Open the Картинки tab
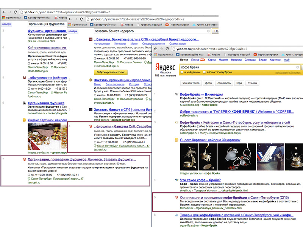The image size is (303, 227). pos(275,60)
